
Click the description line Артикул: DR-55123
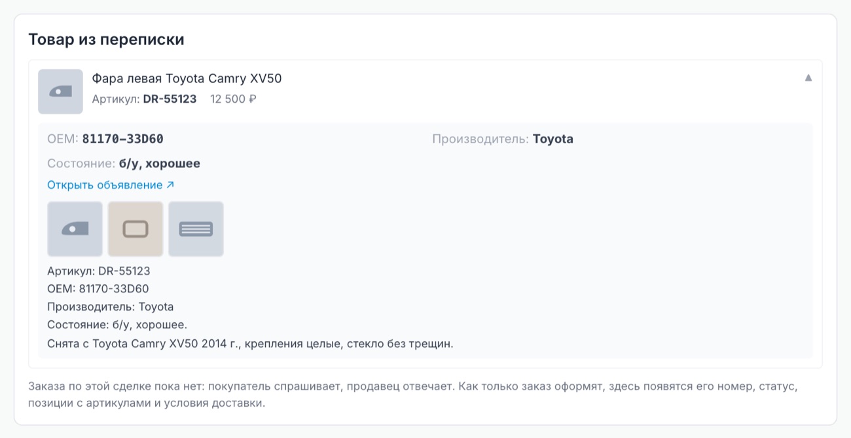[99, 271]
